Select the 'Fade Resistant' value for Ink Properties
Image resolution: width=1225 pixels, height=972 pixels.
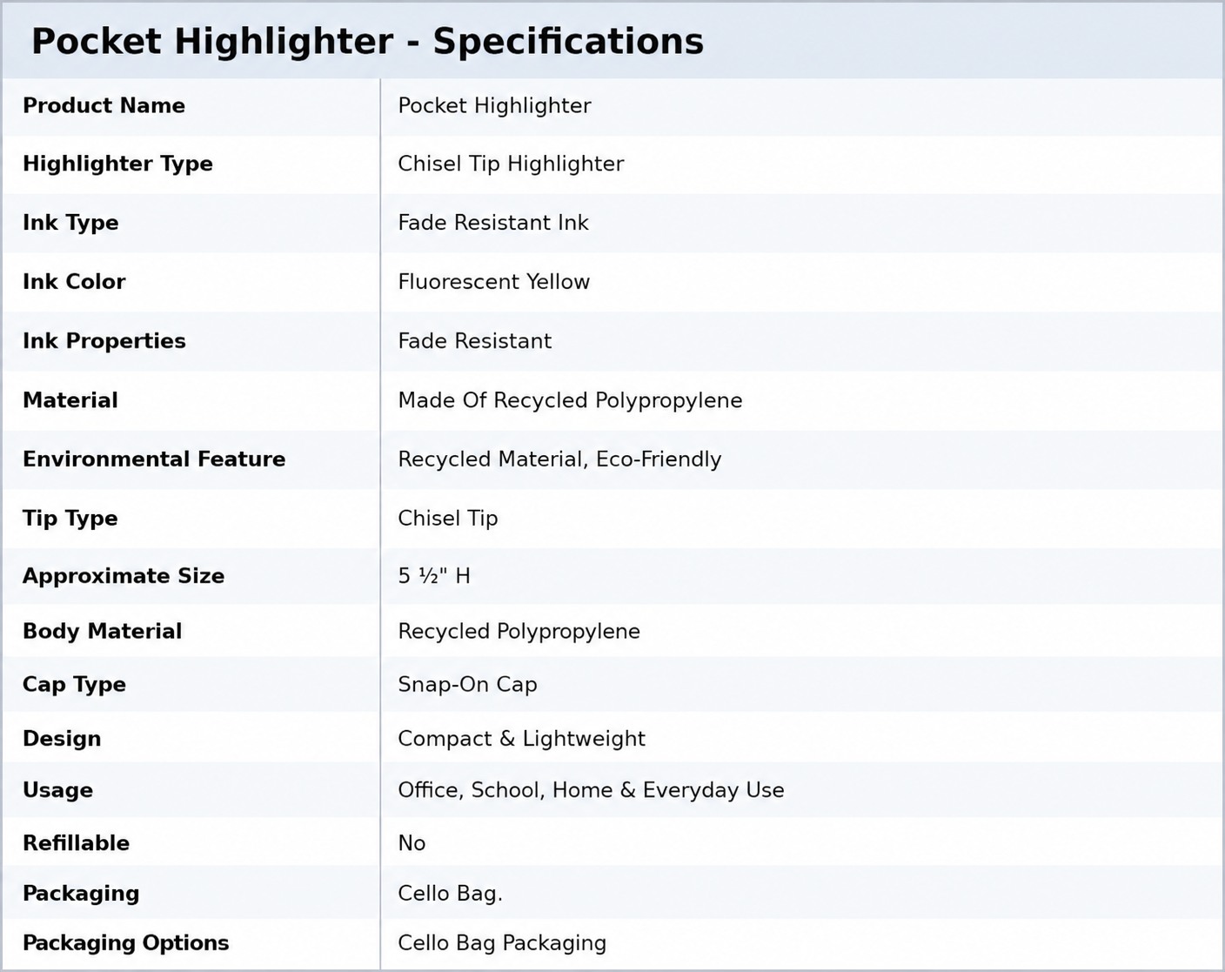click(x=474, y=341)
